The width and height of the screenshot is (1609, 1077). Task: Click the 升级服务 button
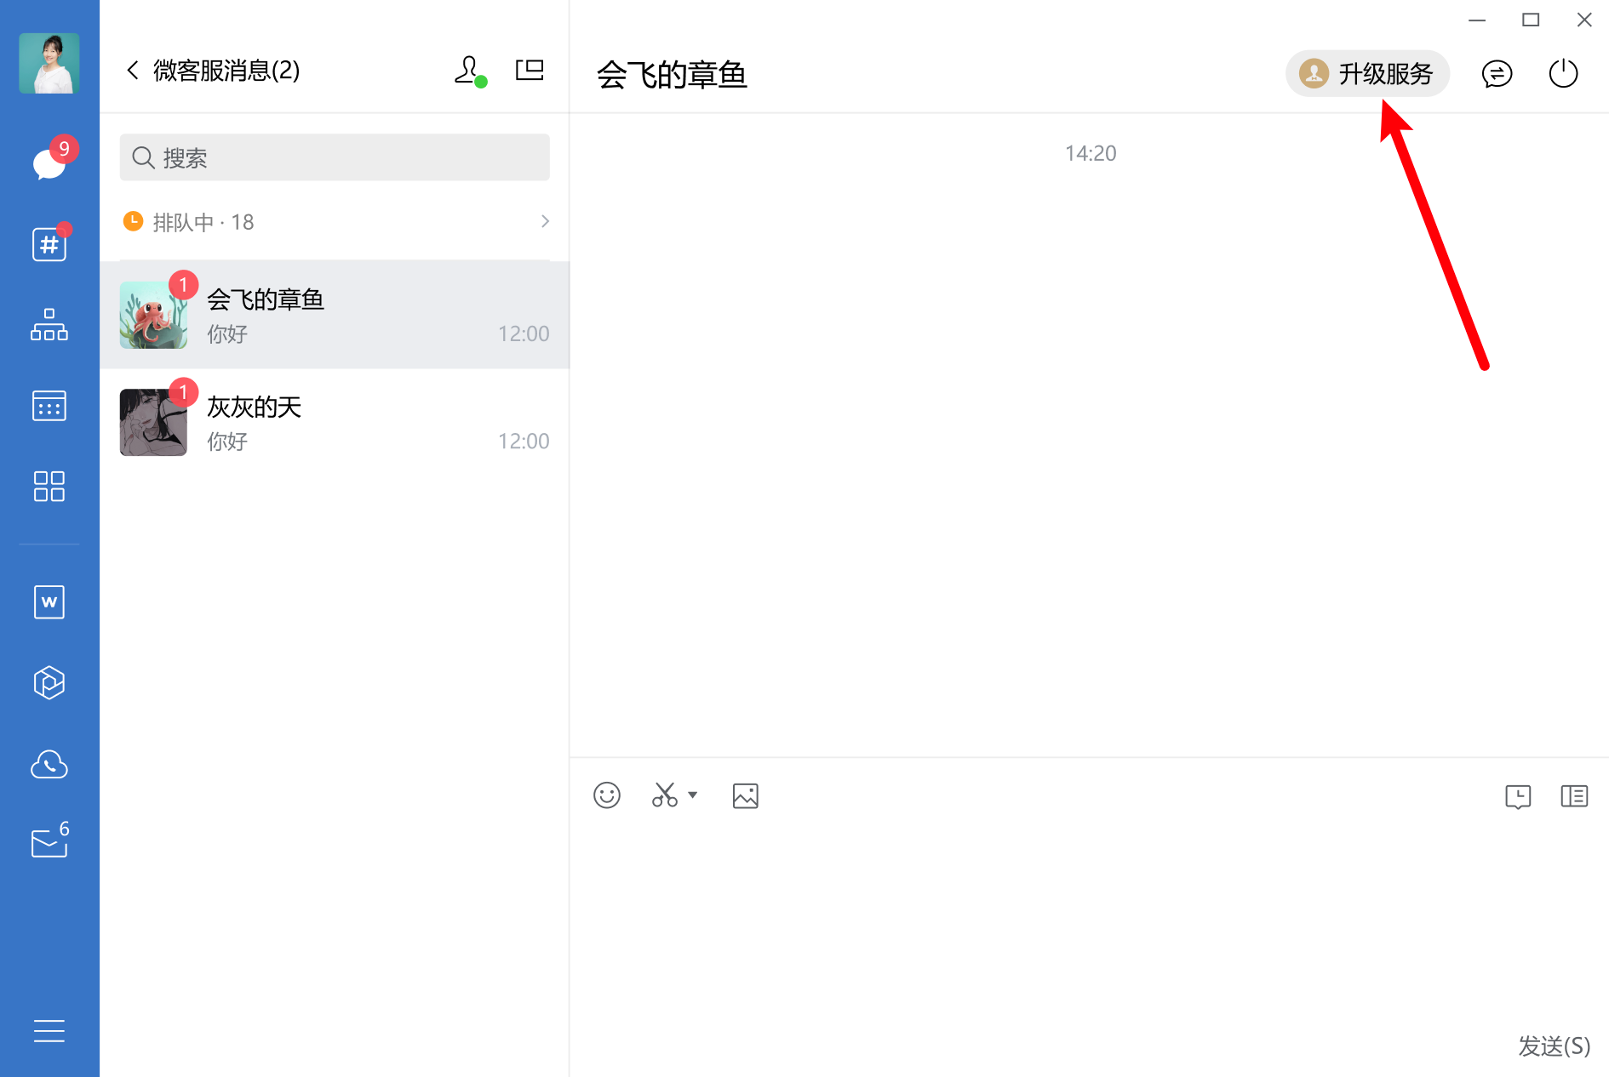(x=1367, y=74)
